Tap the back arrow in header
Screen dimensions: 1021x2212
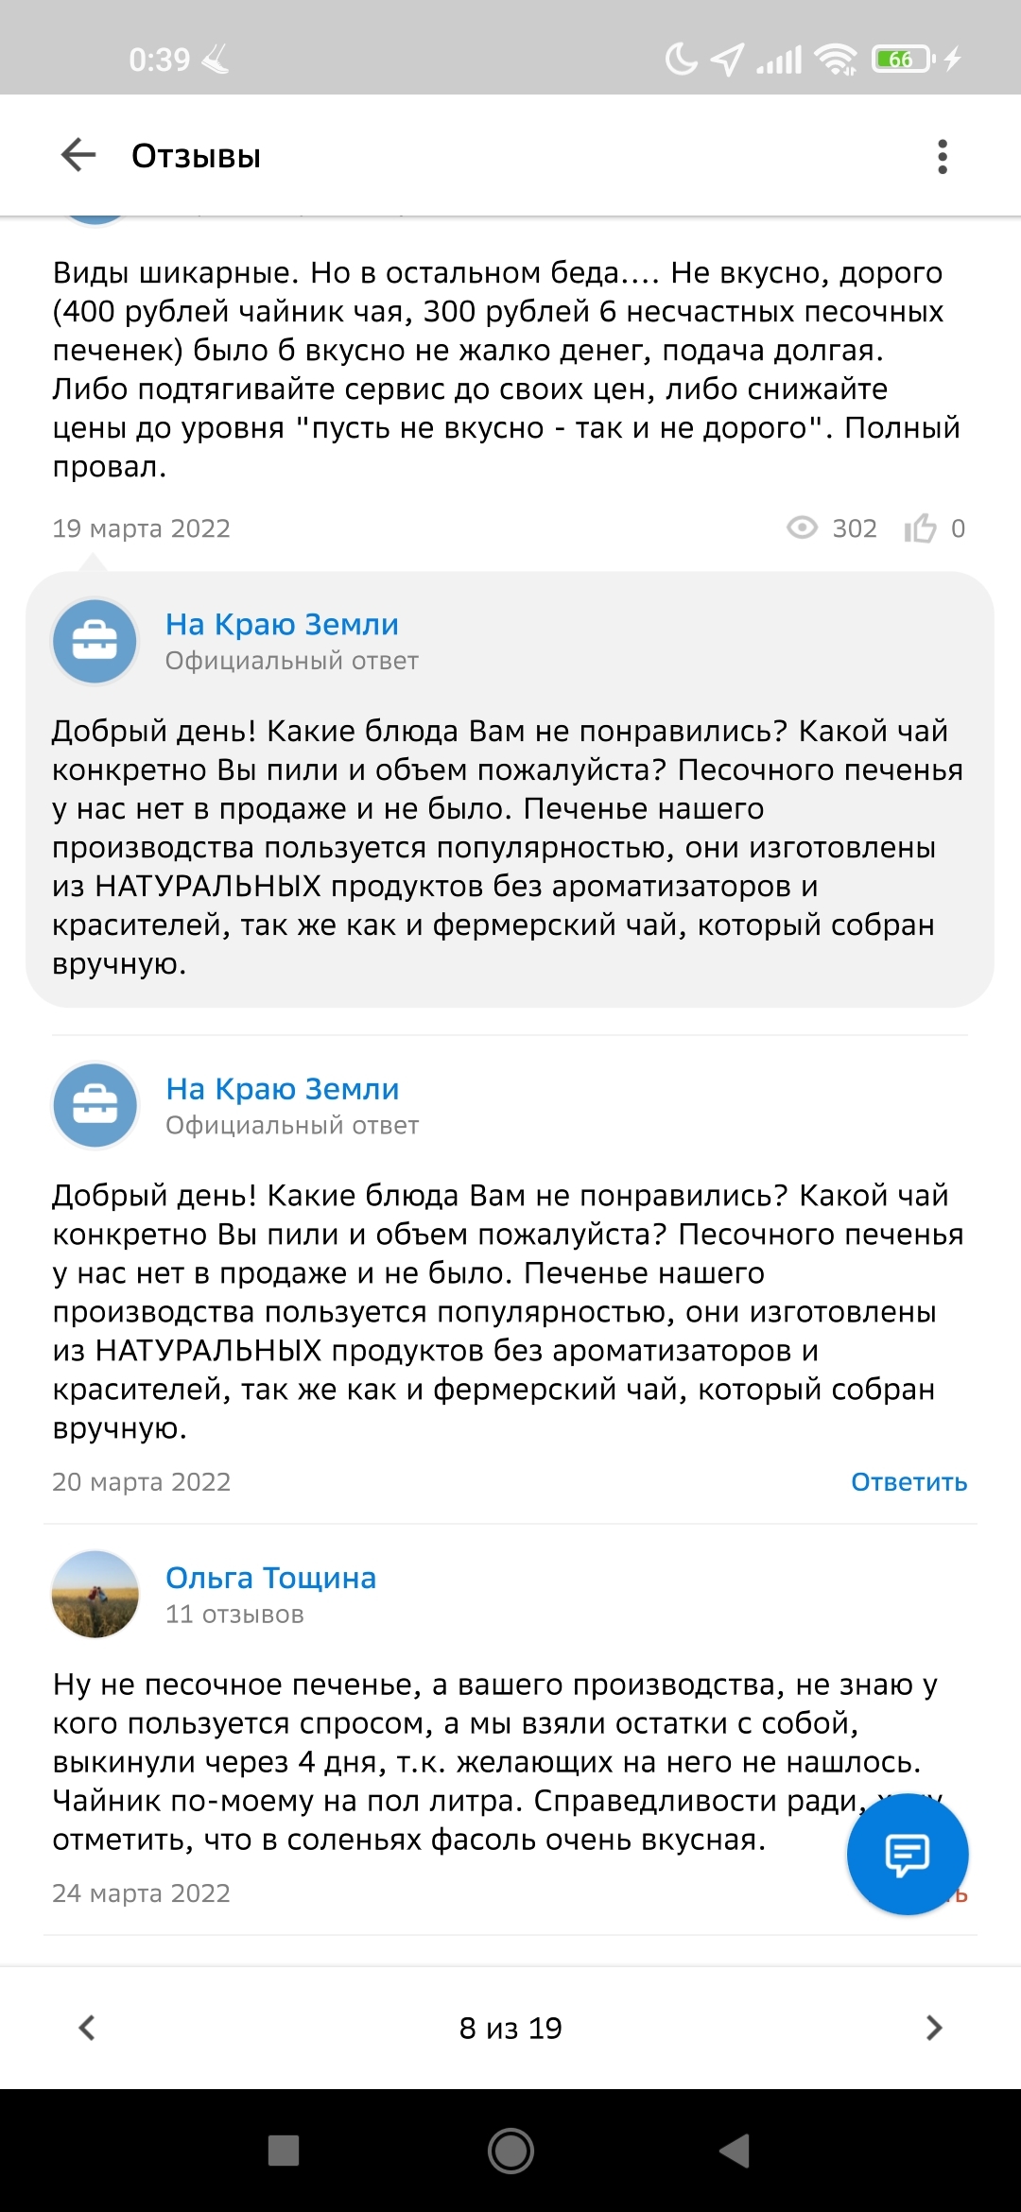(x=78, y=155)
